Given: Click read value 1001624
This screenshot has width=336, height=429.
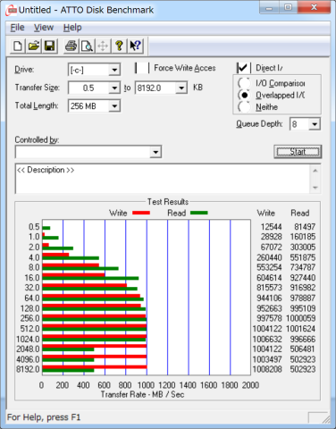Looking at the screenshot, I should (x=300, y=329).
